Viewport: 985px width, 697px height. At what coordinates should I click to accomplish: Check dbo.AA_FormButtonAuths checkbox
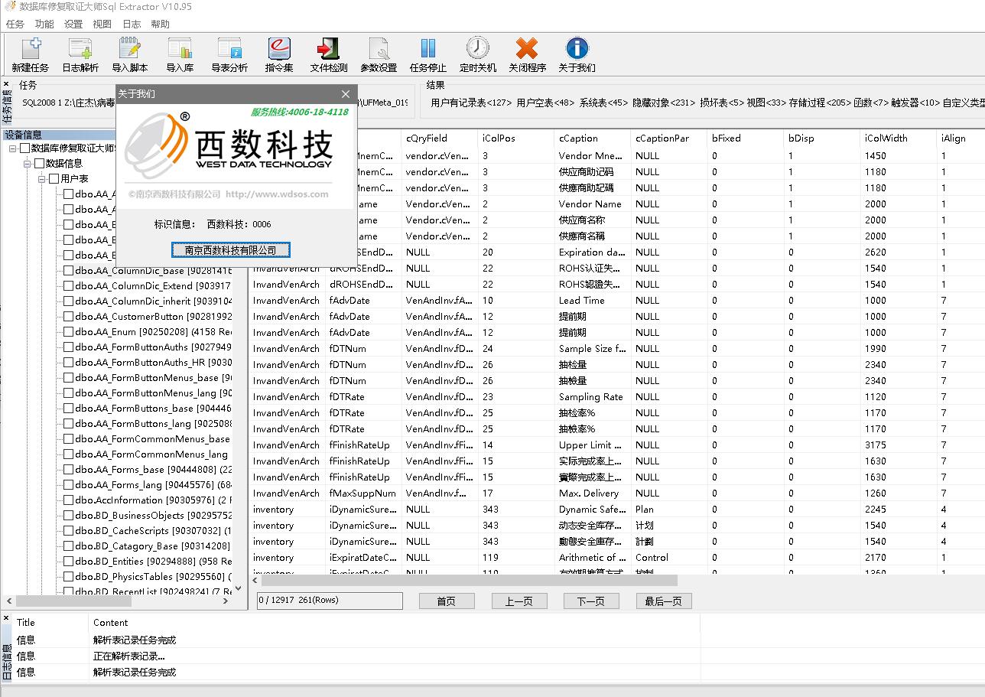[x=68, y=347]
